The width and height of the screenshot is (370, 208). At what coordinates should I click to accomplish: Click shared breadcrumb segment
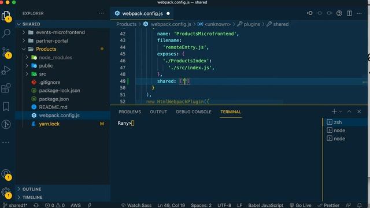pyautogui.click(x=280, y=24)
